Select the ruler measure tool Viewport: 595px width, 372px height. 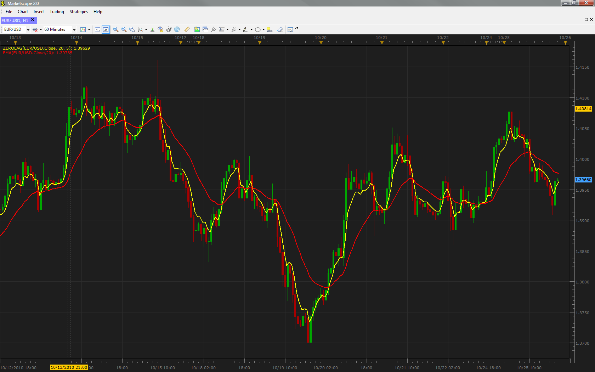187,29
